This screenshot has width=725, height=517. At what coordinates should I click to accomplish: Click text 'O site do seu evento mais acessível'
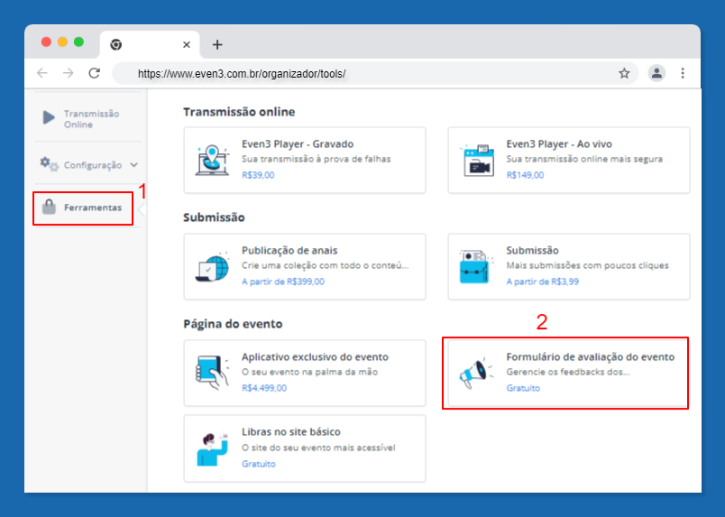[x=318, y=448]
